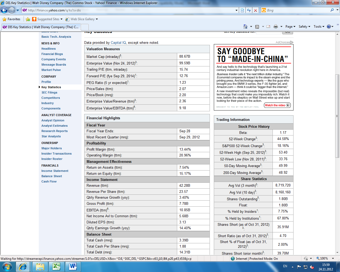
Task: Click the Stop loading X icon
Action: (256, 10)
